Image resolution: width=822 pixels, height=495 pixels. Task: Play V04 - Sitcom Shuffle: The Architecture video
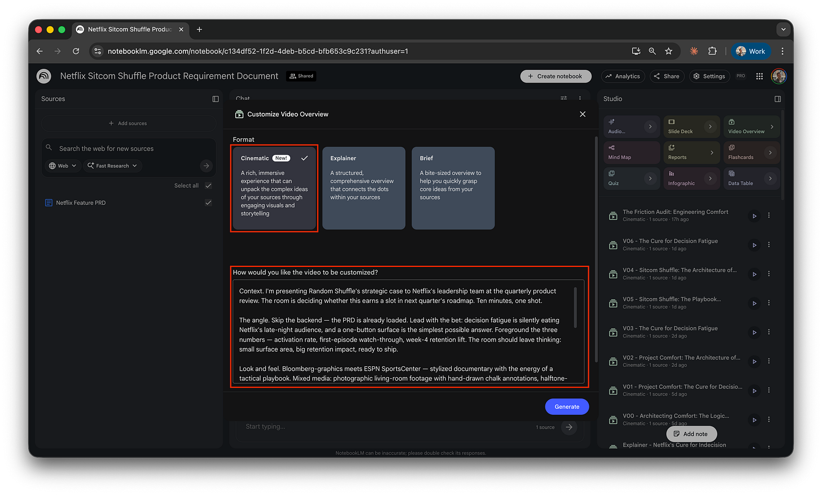tap(754, 274)
